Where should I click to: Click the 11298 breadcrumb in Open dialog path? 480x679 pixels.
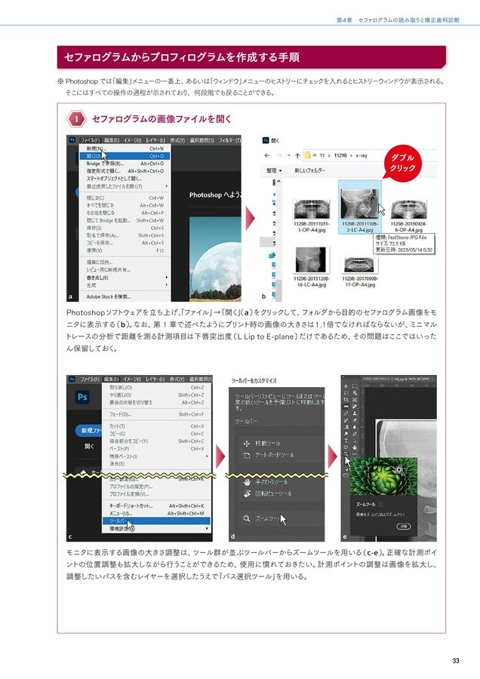[340, 155]
